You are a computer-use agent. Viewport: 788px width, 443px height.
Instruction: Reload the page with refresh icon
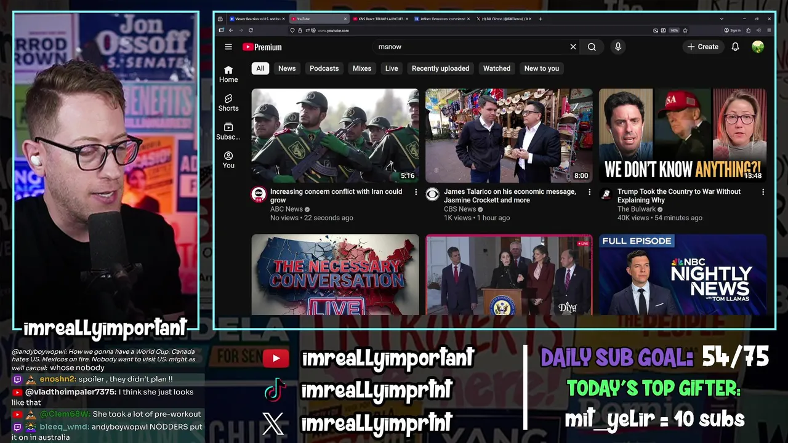point(251,30)
